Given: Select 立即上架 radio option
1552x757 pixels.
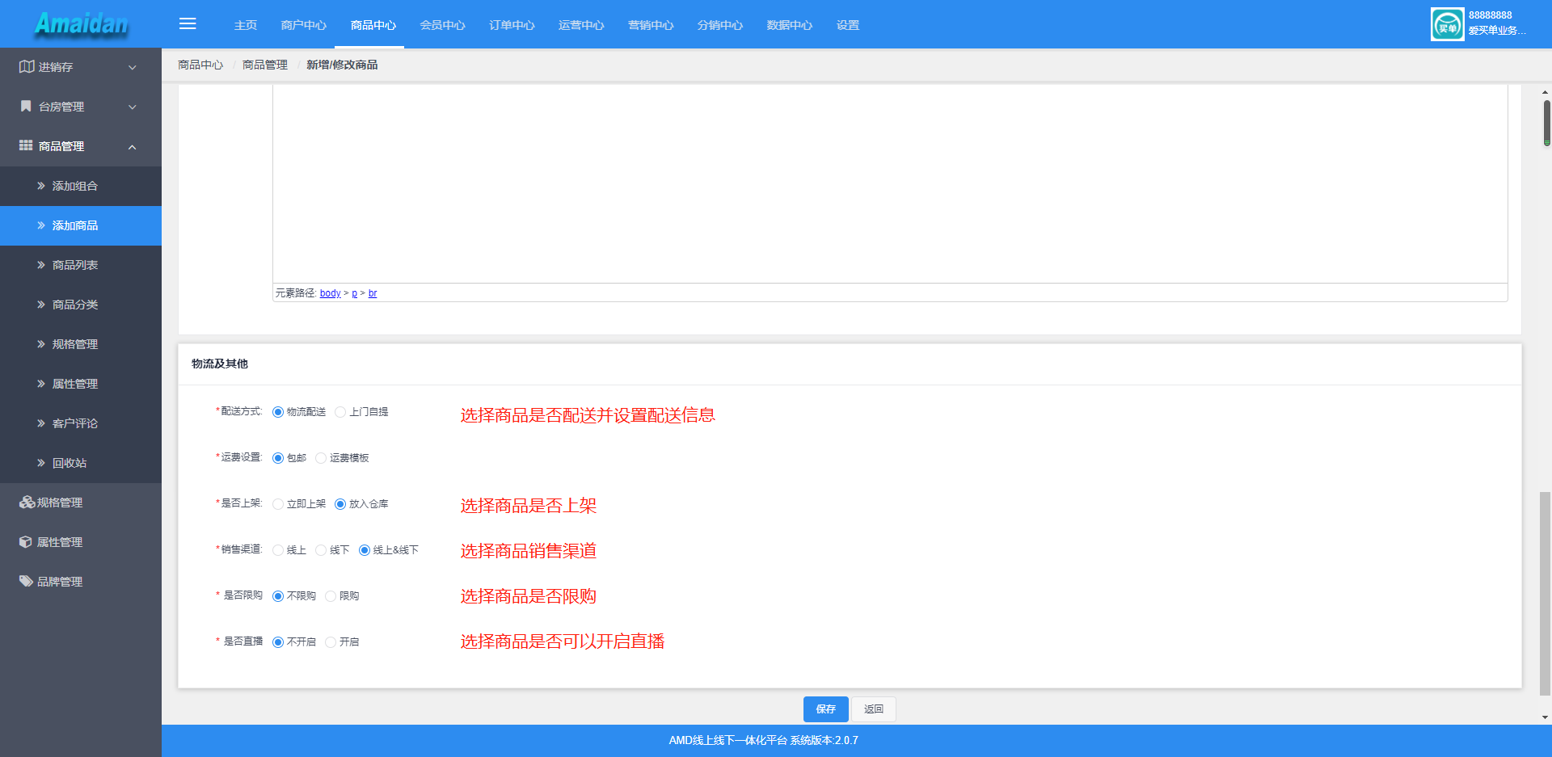Looking at the screenshot, I should click(x=278, y=504).
